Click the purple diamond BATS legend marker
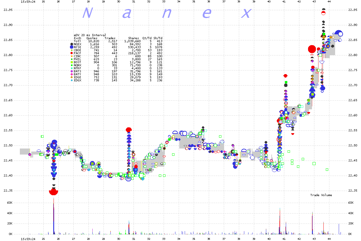The image size is (361, 241). tap(72, 71)
